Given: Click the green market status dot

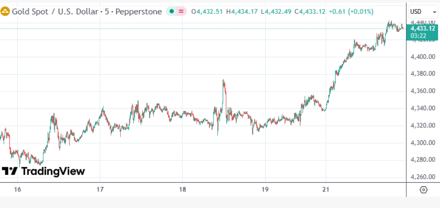Looking at the screenshot, I should tap(171, 11).
